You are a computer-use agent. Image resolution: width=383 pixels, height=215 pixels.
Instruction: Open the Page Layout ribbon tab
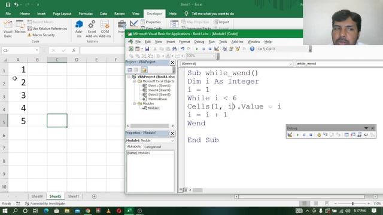point(62,14)
